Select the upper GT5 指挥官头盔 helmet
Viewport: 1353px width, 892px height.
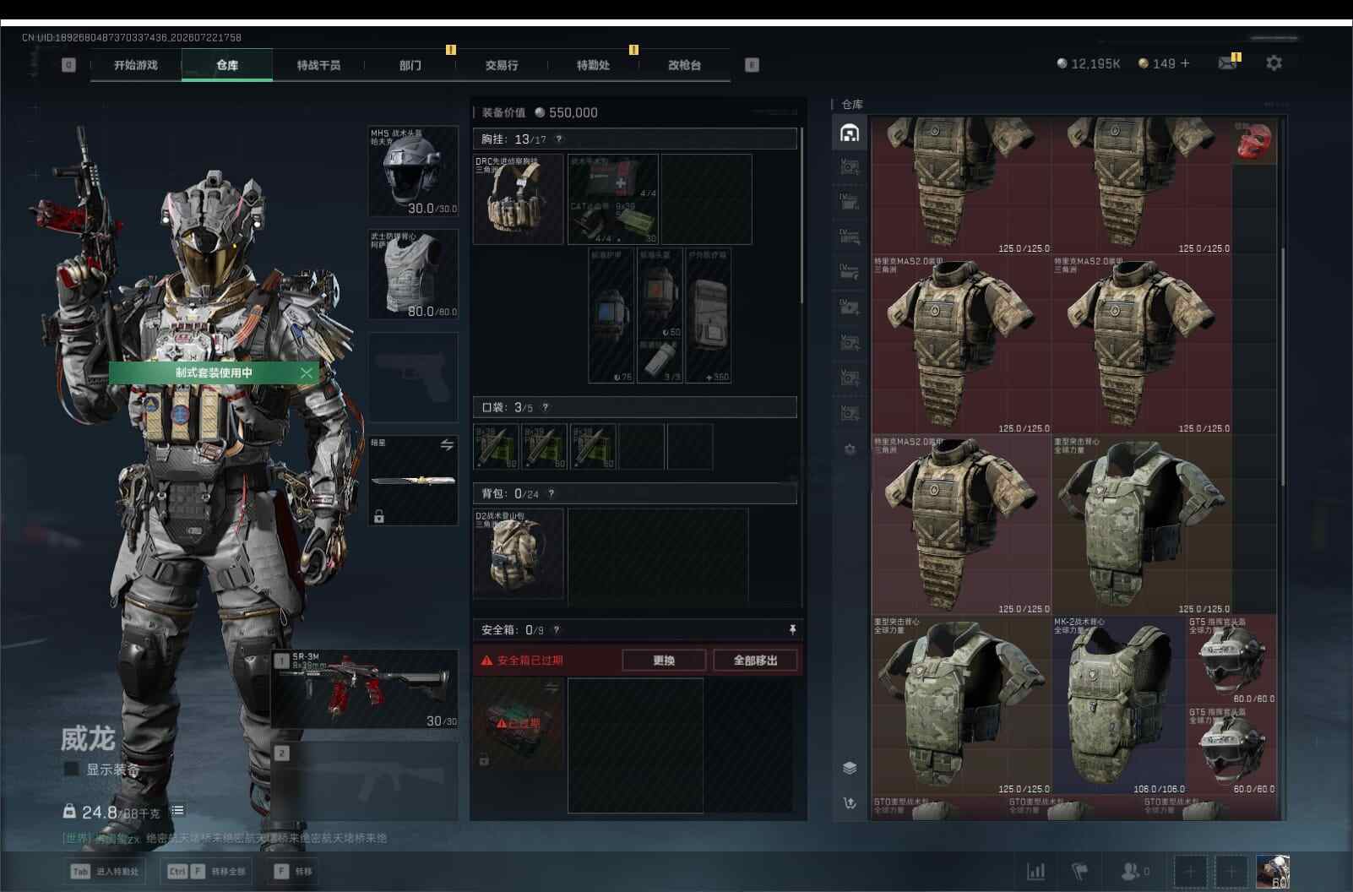1232,661
